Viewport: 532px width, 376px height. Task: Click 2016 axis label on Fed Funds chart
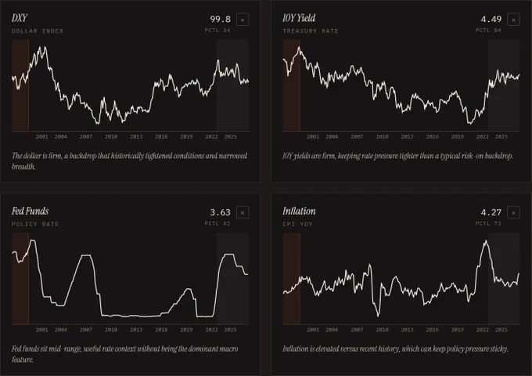(161, 330)
